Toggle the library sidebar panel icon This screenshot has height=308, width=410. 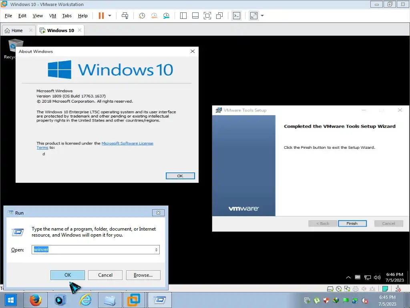183,16
